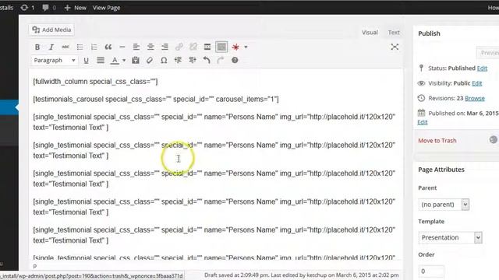The image size is (499, 280).
Task: Redo last edit
Action: [221, 60]
